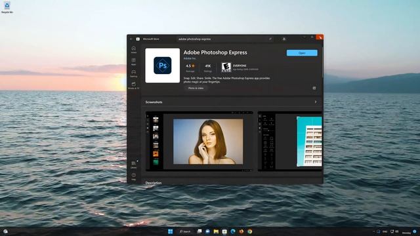The width and height of the screenshot is (420, 236).
Task: Click the 4.5 star average rating
Action: pos(190,68)
